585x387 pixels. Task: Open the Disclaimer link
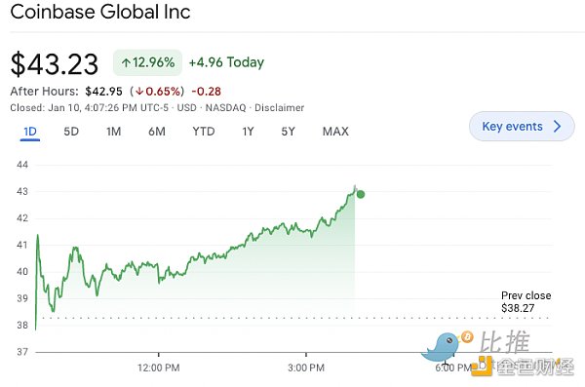[x=279, y=108]
